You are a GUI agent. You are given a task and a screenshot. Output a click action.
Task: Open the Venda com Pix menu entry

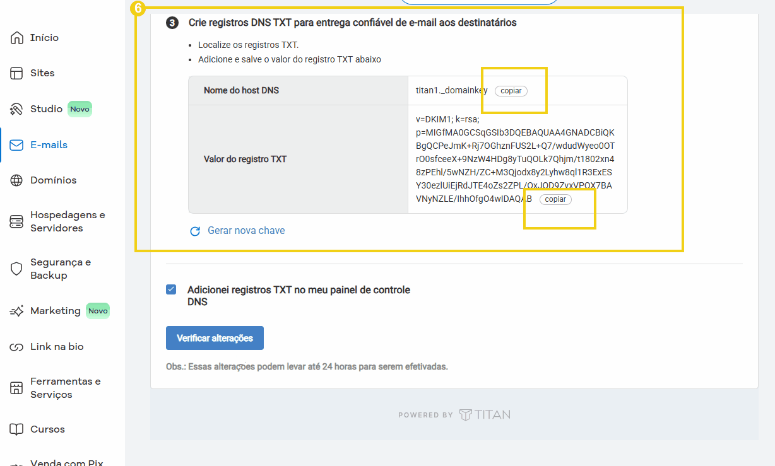pos(66,462)
